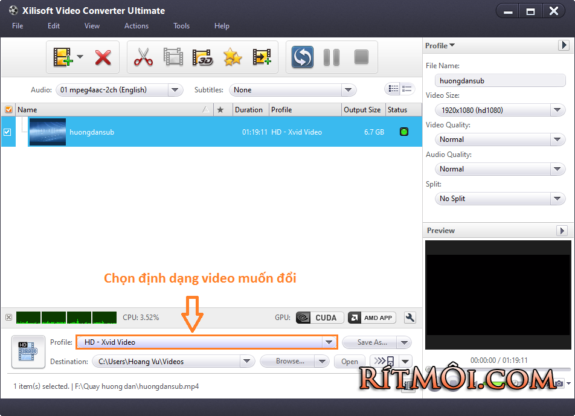Stop the conversion
Viewport: 575px width, 416px height.
pyautogui.click(x=361, y=57)
